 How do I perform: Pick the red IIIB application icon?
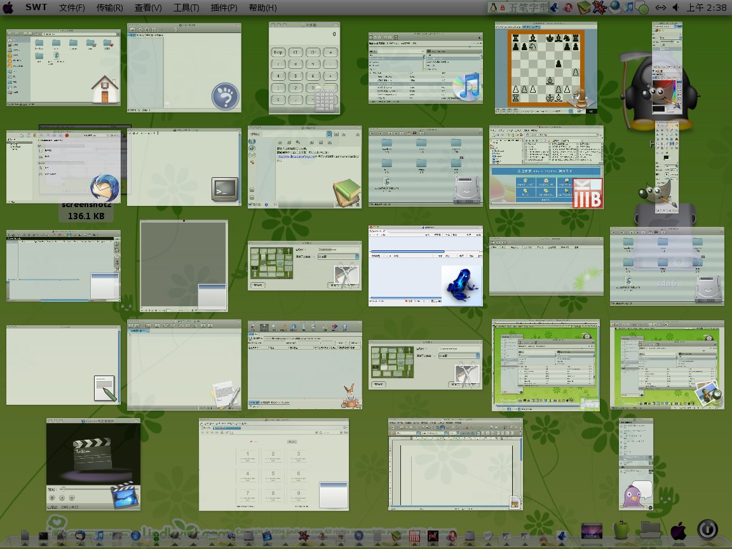[588, 194]
